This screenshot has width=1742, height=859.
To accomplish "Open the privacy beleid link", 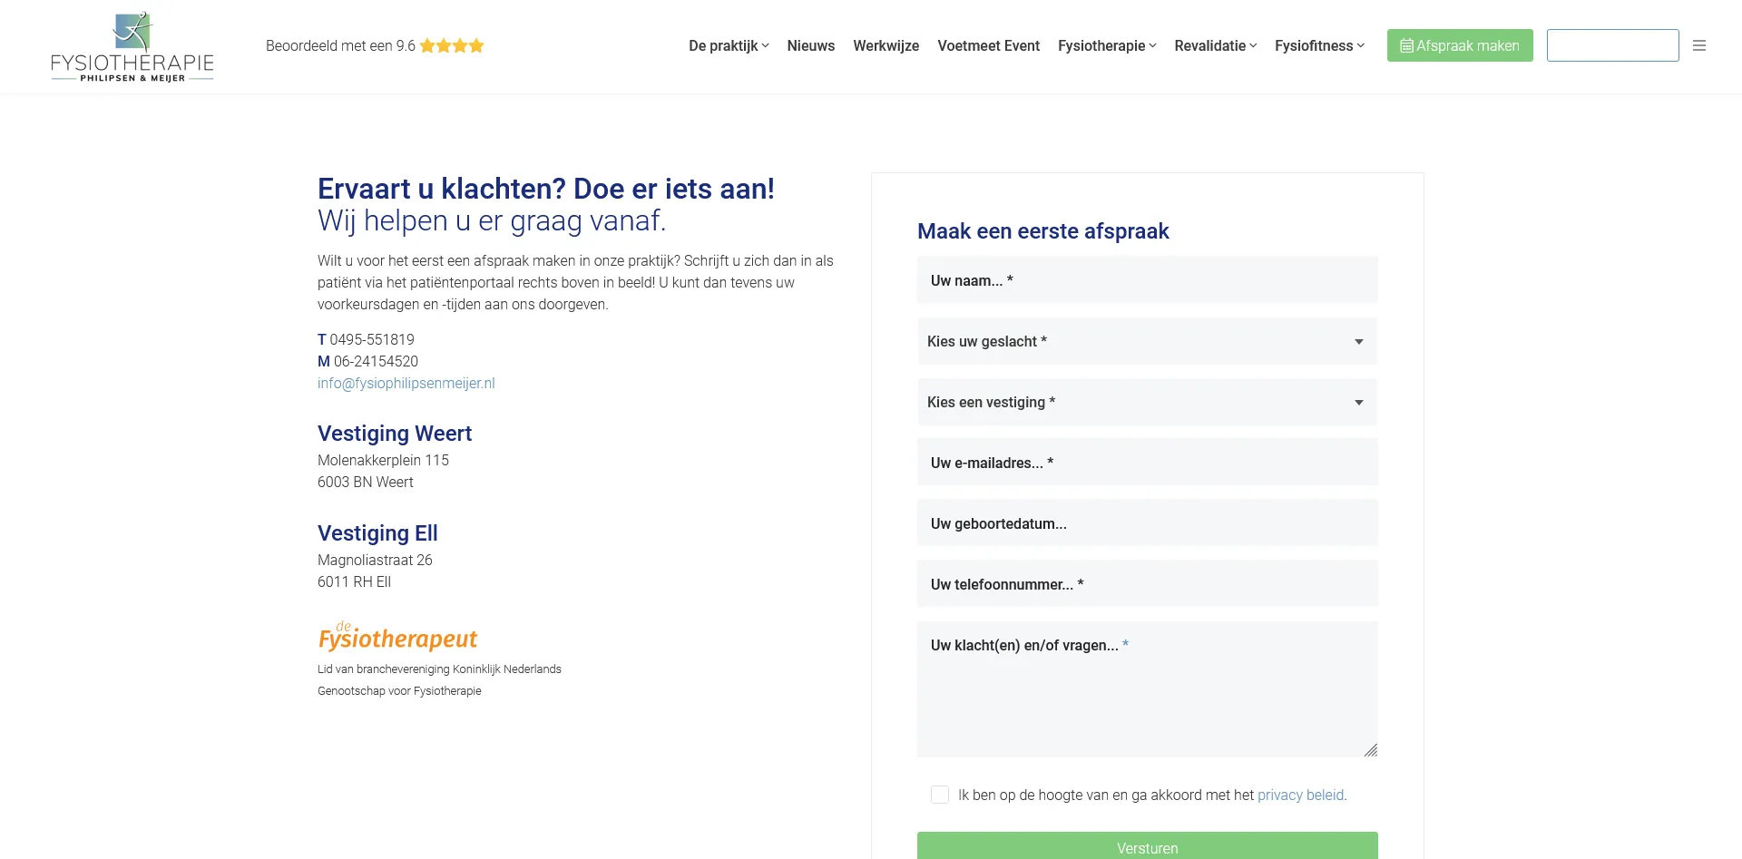I will (x=1301, y=795).
